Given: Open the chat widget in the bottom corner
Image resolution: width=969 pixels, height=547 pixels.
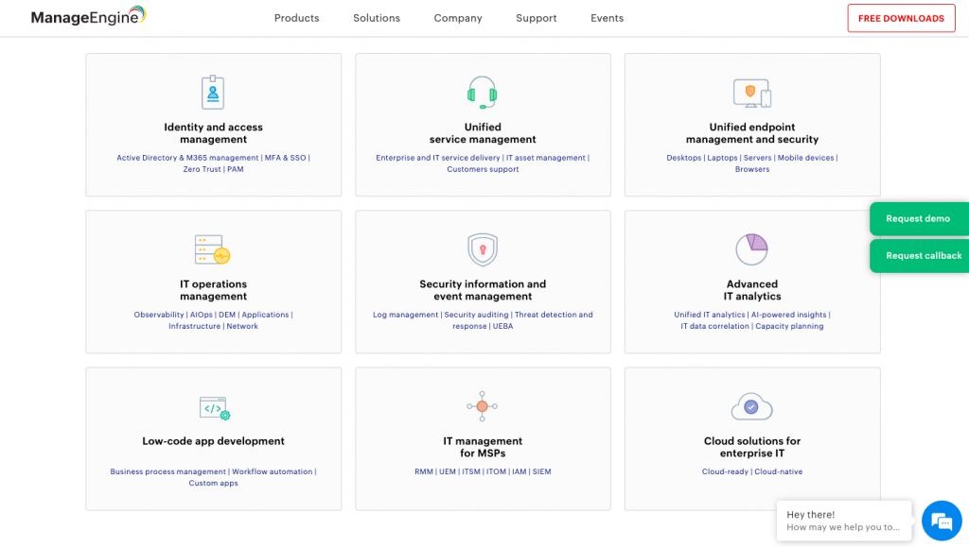Looking at the screenshot, I should 942,521.
